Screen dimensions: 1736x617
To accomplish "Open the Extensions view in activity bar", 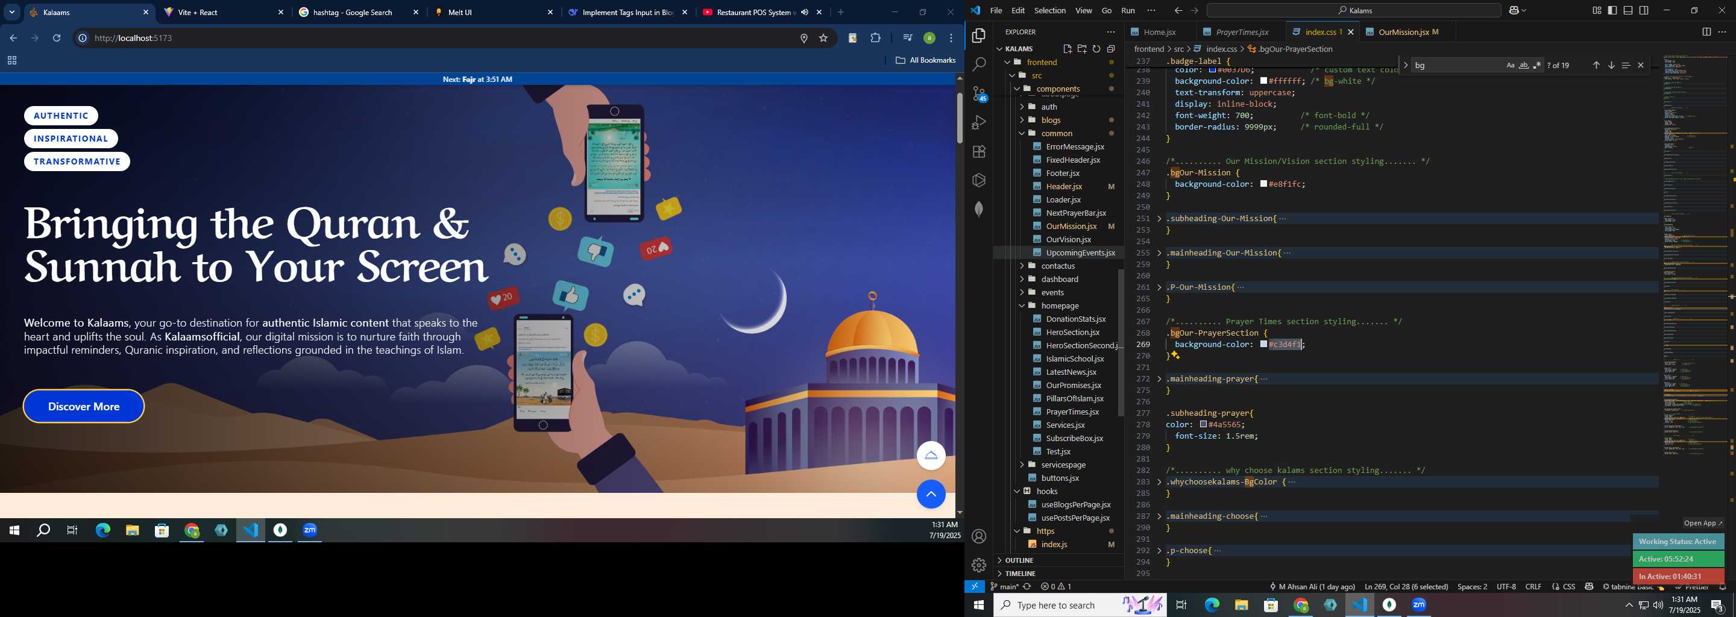I will tap(978, 152).
